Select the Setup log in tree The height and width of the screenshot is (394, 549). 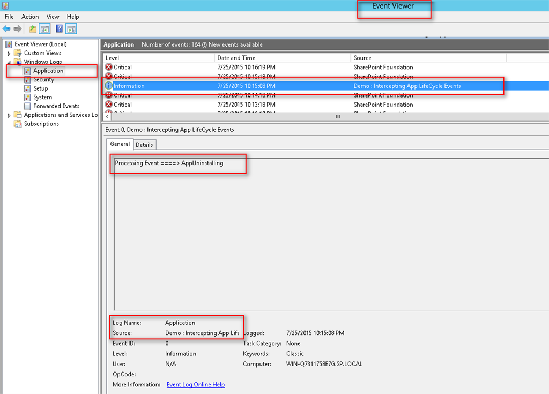tap(41, 88)
